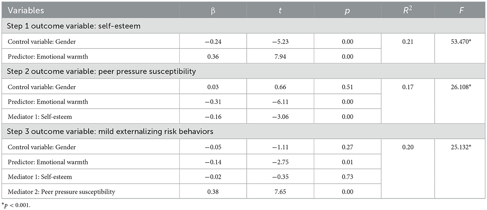Click R² value 0.20 cell
This screenshot has width=487, height=210.
408,147
